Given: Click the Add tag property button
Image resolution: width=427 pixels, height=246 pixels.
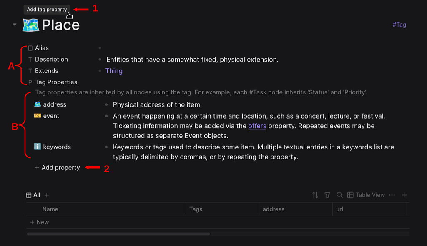Looking at the screenshot, I should tap(47, 10).
